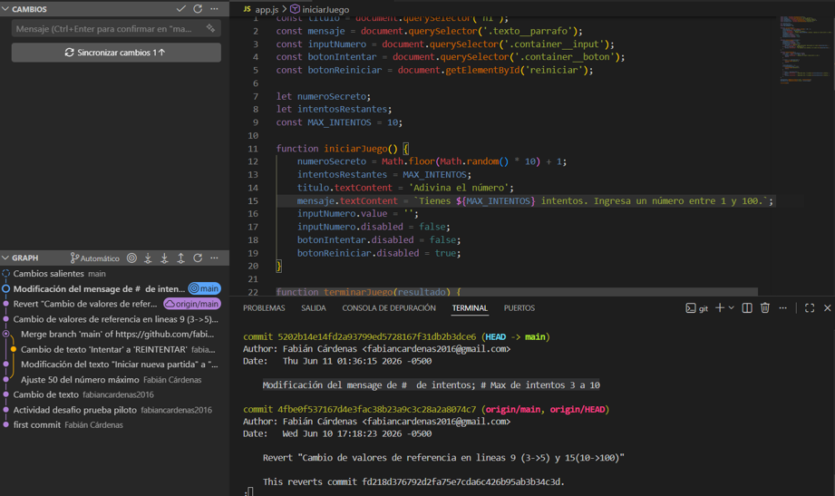
Task: Fetch from remote in Graph toolbar
Action: (x=148, y=258)
